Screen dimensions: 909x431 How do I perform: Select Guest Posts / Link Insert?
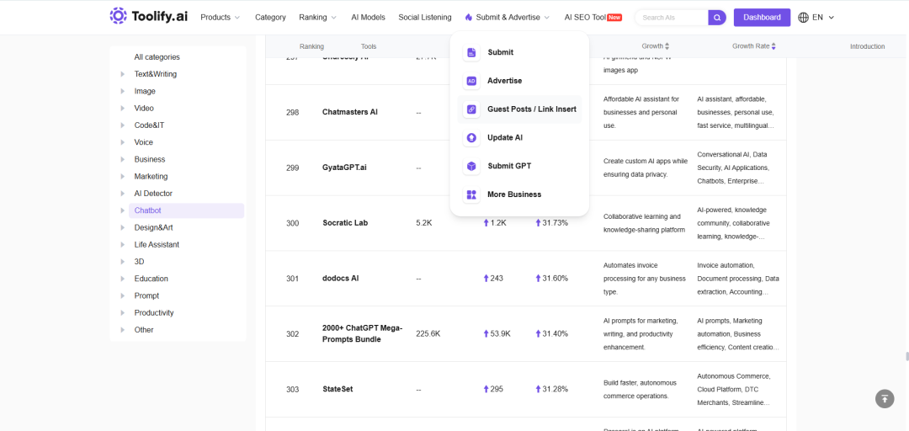click(x=519, y=109)
